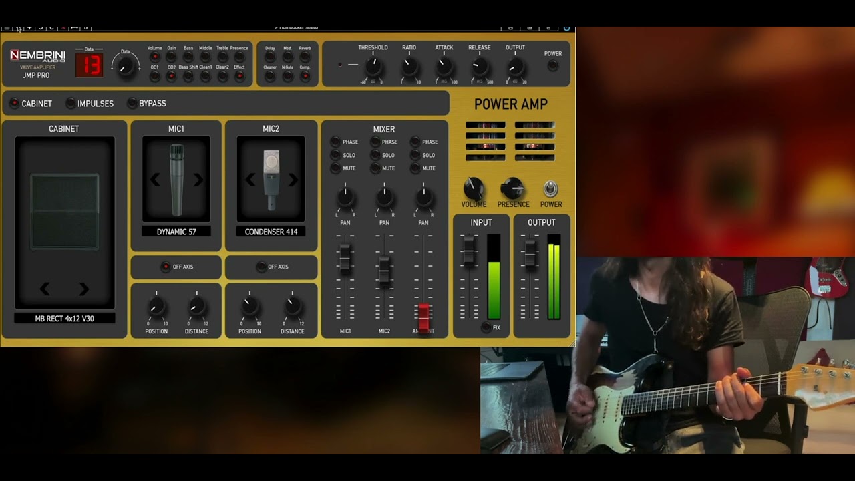855x481 pixels.
Task: Click the Threshold knob
Action: click(x=373, y=66)
